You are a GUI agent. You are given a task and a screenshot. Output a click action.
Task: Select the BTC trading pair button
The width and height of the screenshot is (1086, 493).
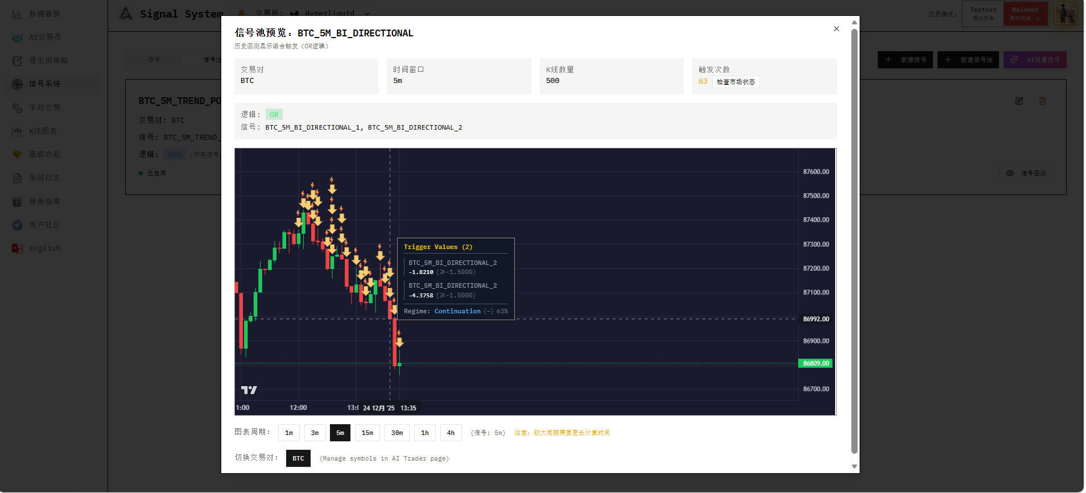pos(298,458)
